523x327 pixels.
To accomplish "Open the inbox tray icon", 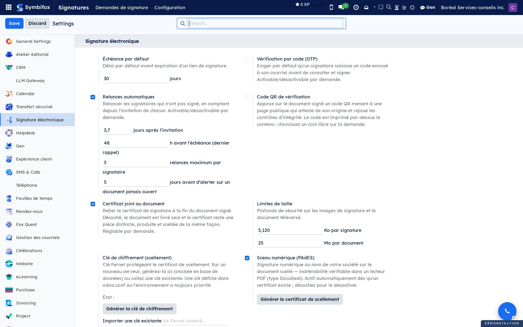I will point(366,7).
